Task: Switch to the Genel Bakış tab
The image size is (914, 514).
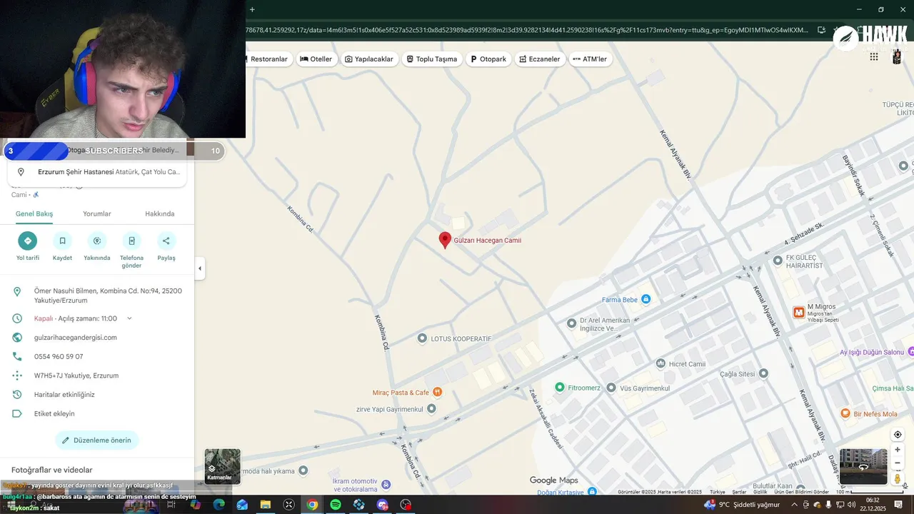Action: (x=34, y=213)
